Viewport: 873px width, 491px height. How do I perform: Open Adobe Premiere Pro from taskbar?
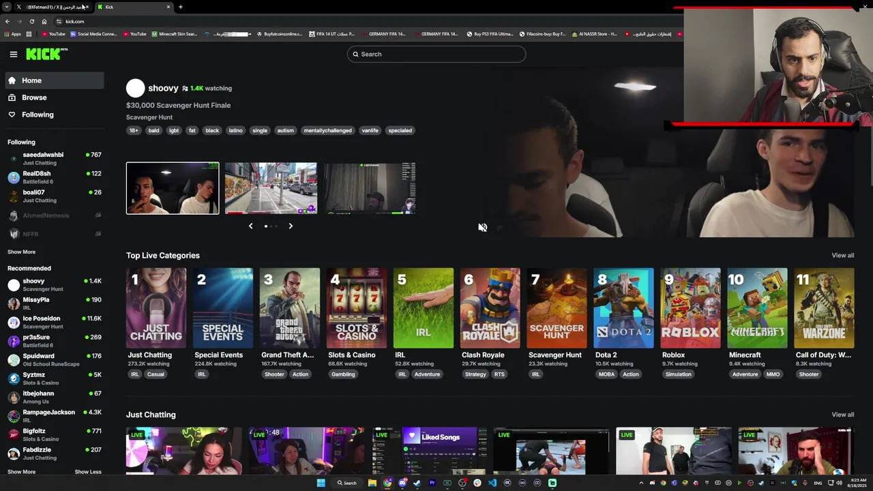(432, 483)
